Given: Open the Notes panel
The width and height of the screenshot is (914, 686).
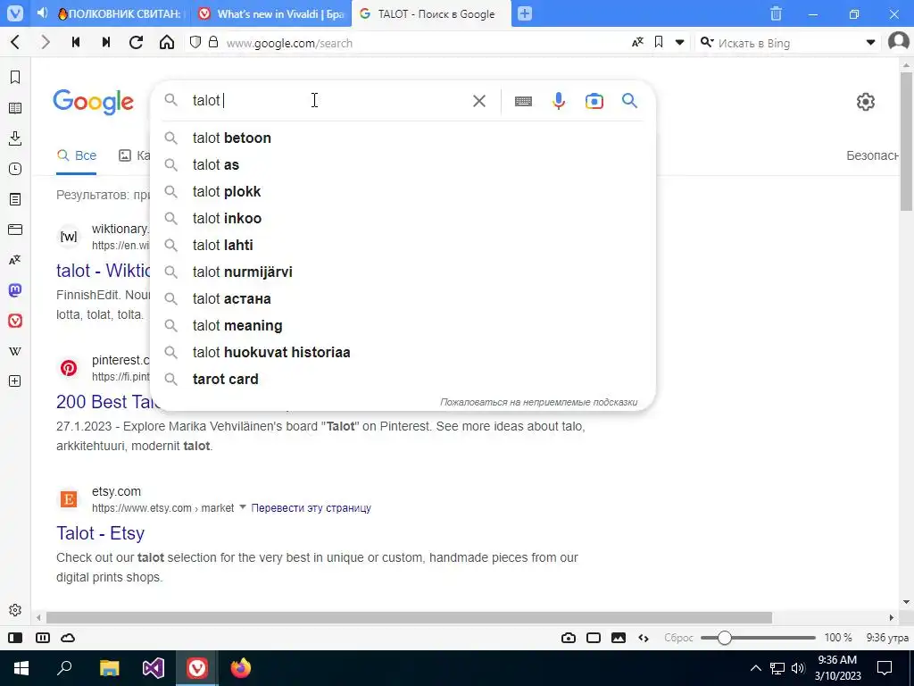Looking at the screenshot, I should pyautogui.click(x=15, y=199).
